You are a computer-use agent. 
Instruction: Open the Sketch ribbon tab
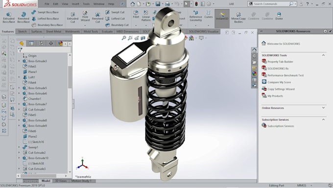23,31
